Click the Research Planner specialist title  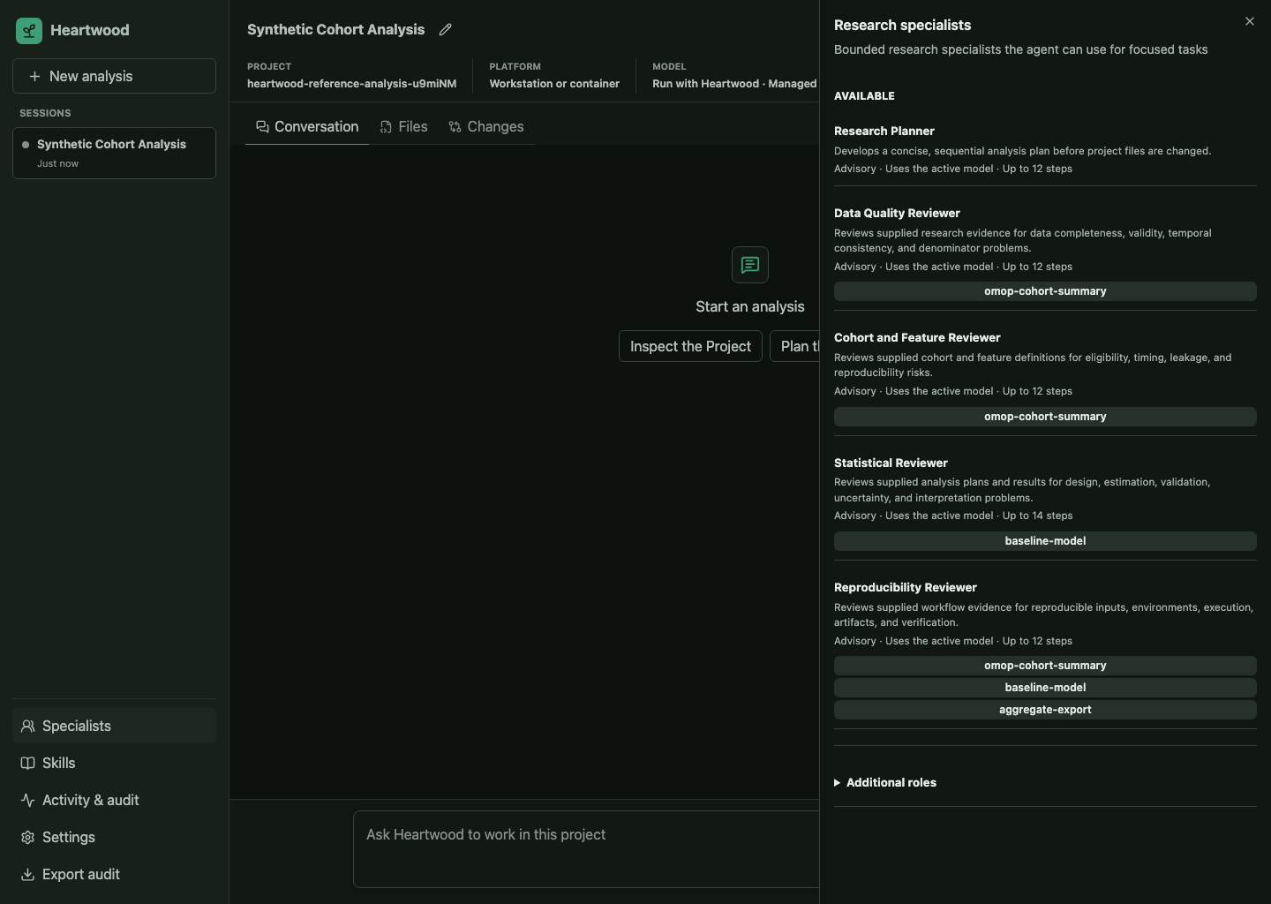(x=884, y=131)
